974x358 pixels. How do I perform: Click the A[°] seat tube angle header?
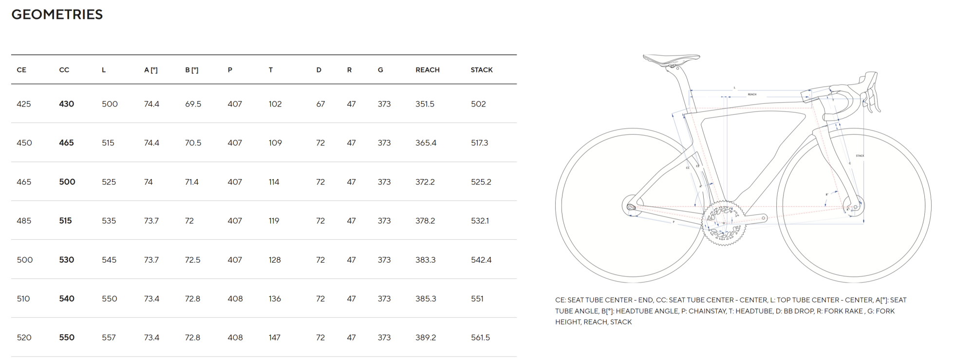[x=151, y=70]
